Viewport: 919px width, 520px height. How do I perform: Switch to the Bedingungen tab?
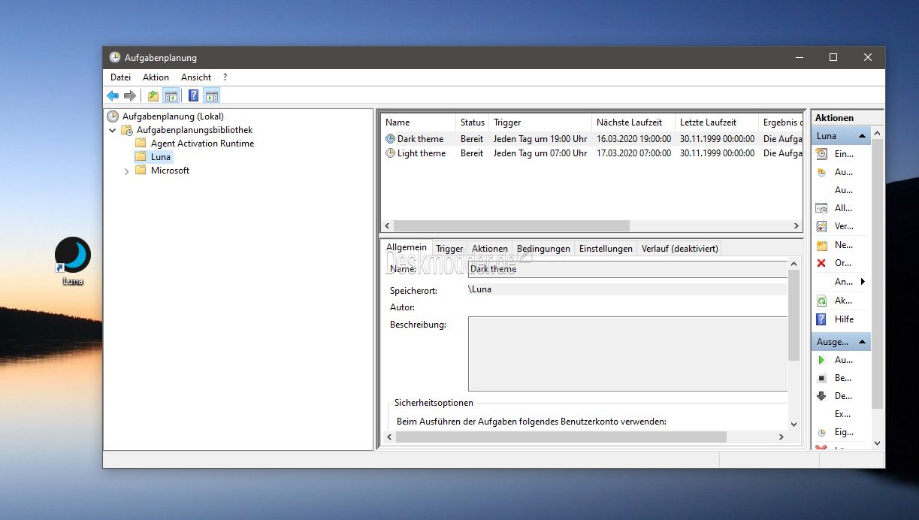pos(543,249)
